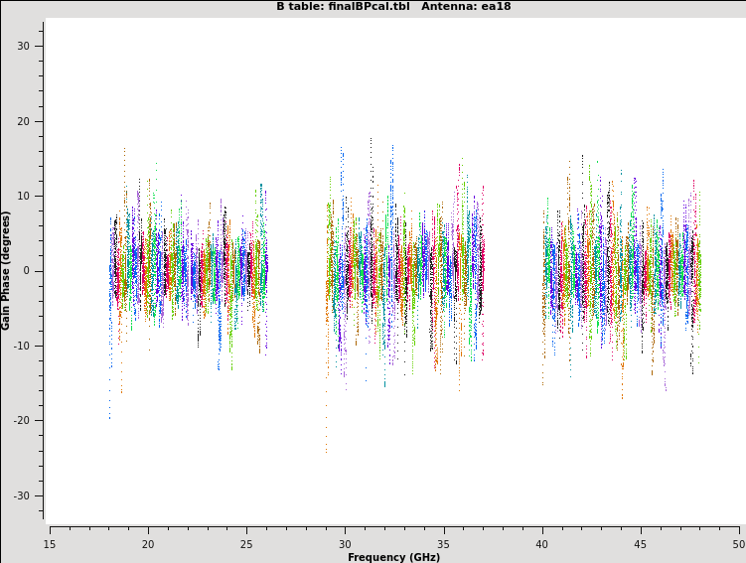Image resolution: width=746 pixels, height=563 pixels.
Task: Click the y-axis tick label -20
Action: point(22,421)
